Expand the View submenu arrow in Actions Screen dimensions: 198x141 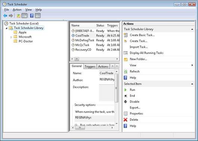(x=192, y=65)
